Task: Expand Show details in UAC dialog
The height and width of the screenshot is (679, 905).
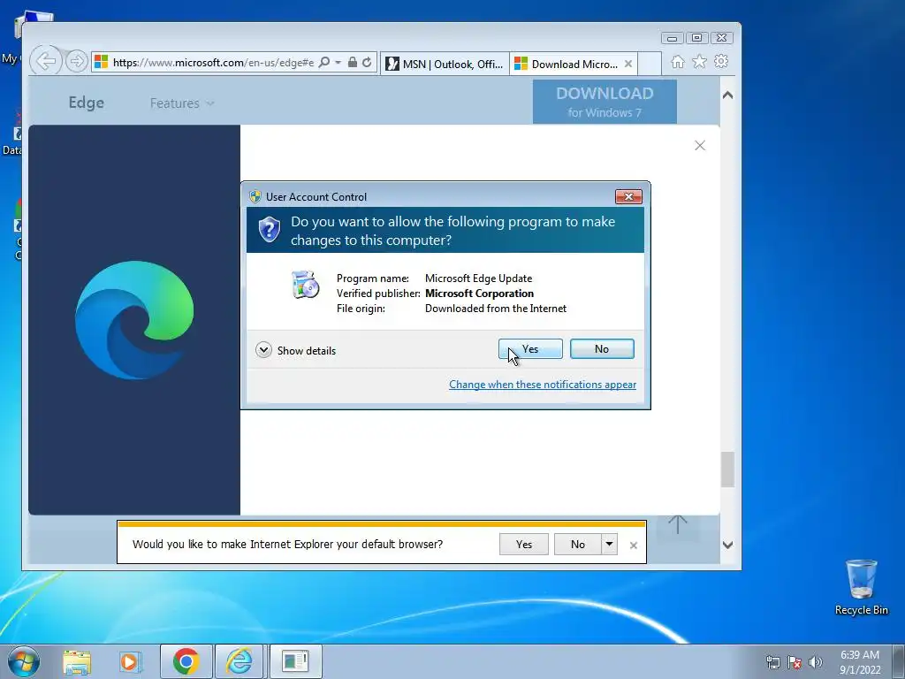Action: (295, 350)
